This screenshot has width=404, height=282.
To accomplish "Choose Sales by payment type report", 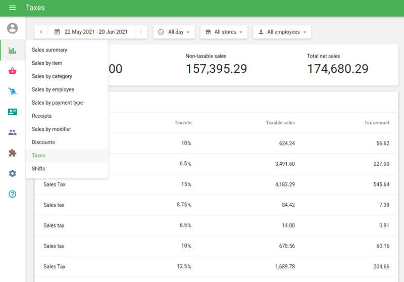I will click(x=57, y=103).
